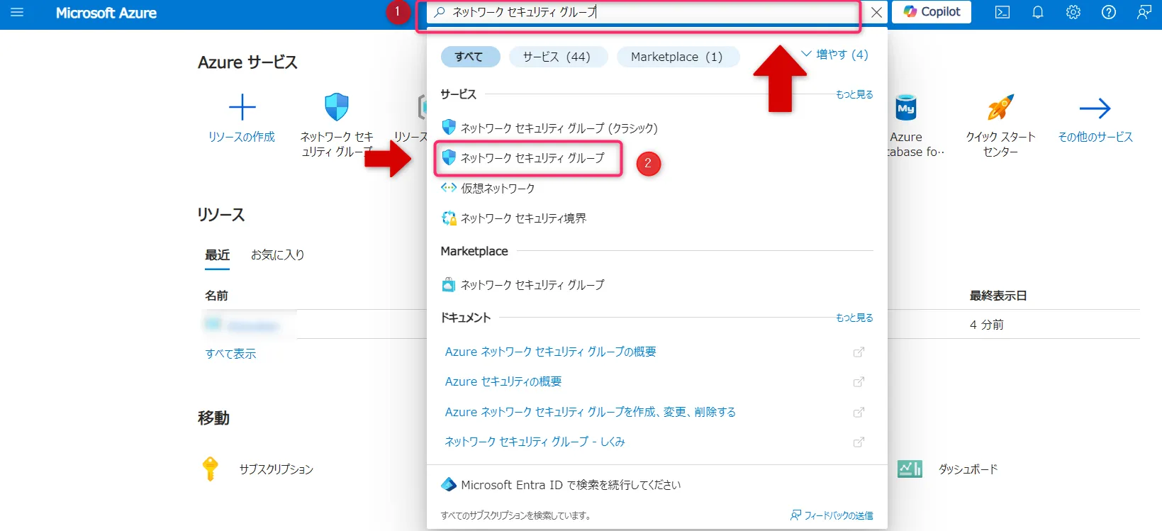
Task: Open Azure セキュリティの概要 document
Action: pos(503,381)
